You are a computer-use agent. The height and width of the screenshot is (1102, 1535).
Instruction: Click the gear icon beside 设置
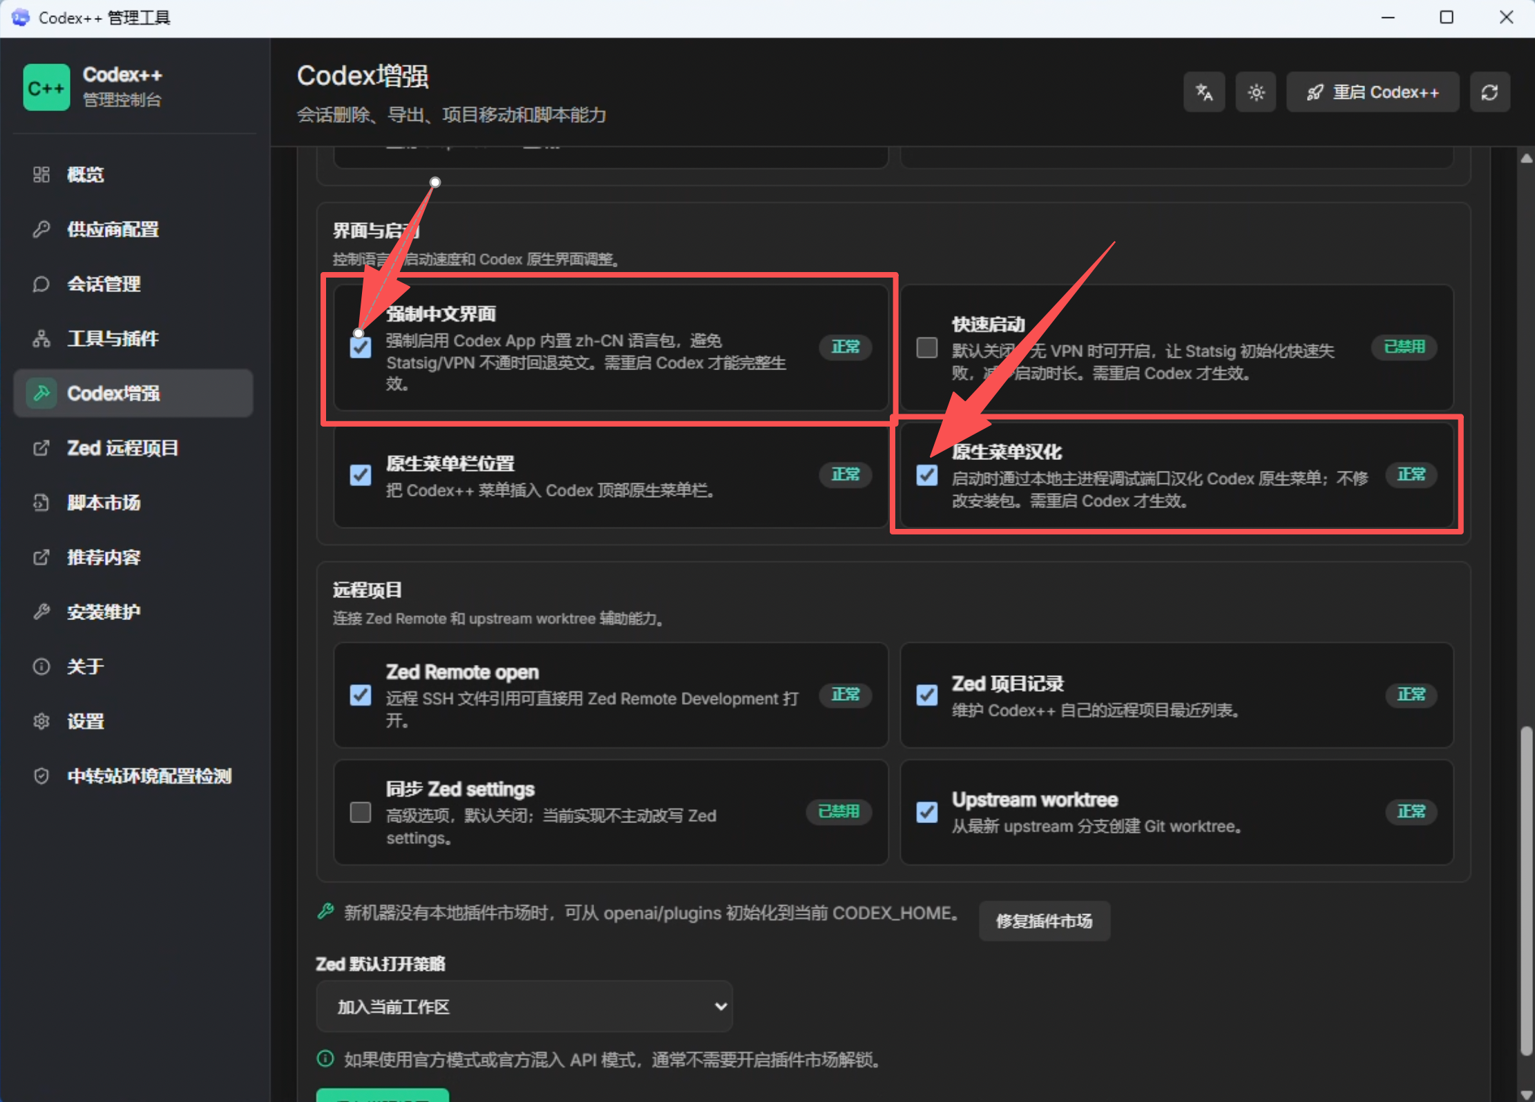pyautogui.click(x=41, y=722)
